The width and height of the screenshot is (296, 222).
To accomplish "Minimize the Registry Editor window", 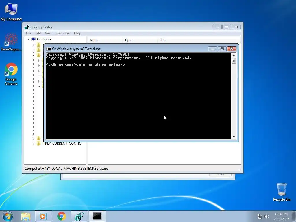I will point(217,27).
